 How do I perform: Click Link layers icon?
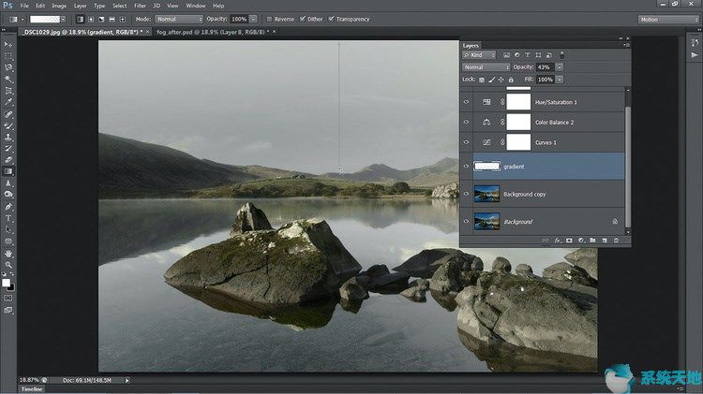[x=546, y=241]
